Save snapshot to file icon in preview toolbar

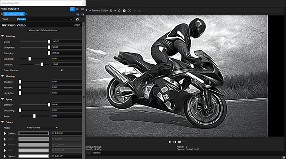124,11
